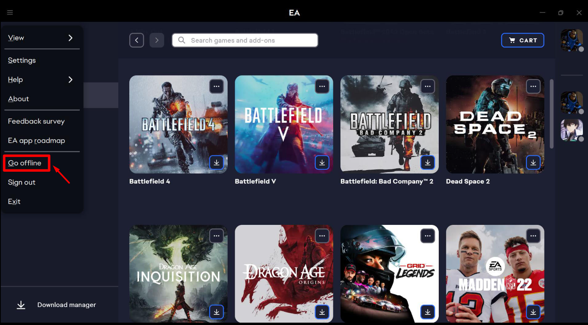Screen dimensions: 588x325
Task: Open the hamburger menu icon
Action: [10, 13]
